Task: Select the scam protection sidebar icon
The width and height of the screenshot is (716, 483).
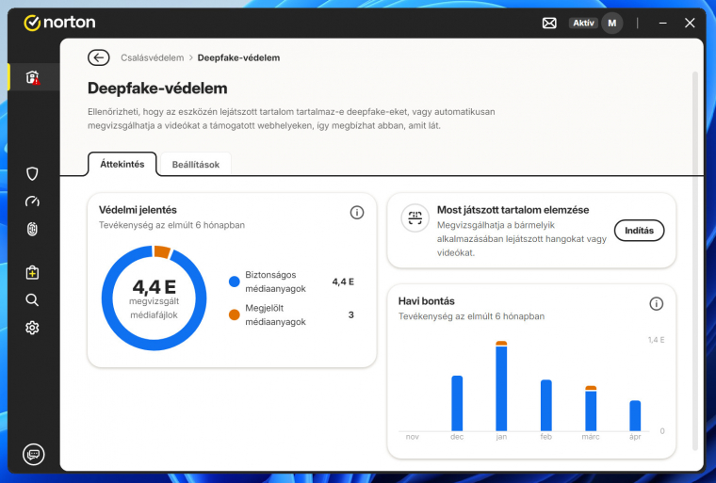Action: [x=32, y=77]
